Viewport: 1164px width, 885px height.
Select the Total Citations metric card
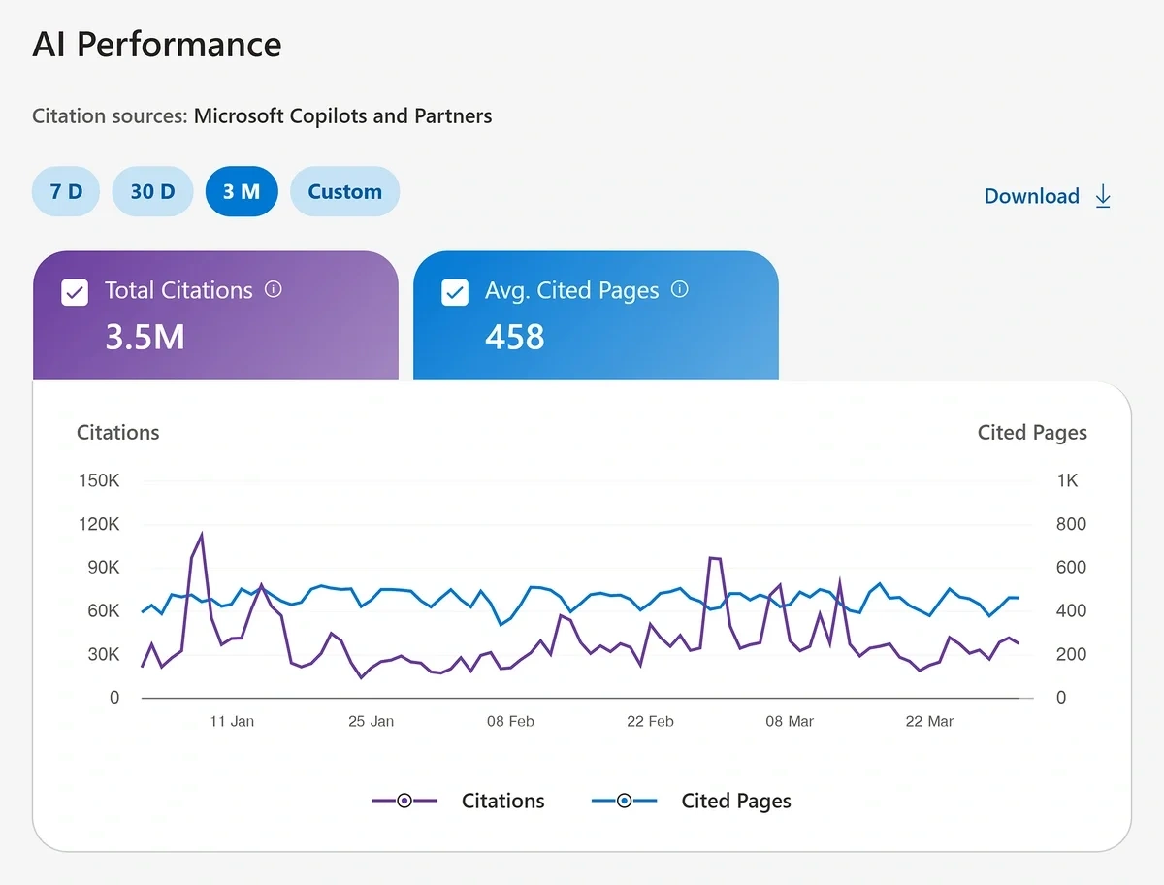[x=216, y=314]
